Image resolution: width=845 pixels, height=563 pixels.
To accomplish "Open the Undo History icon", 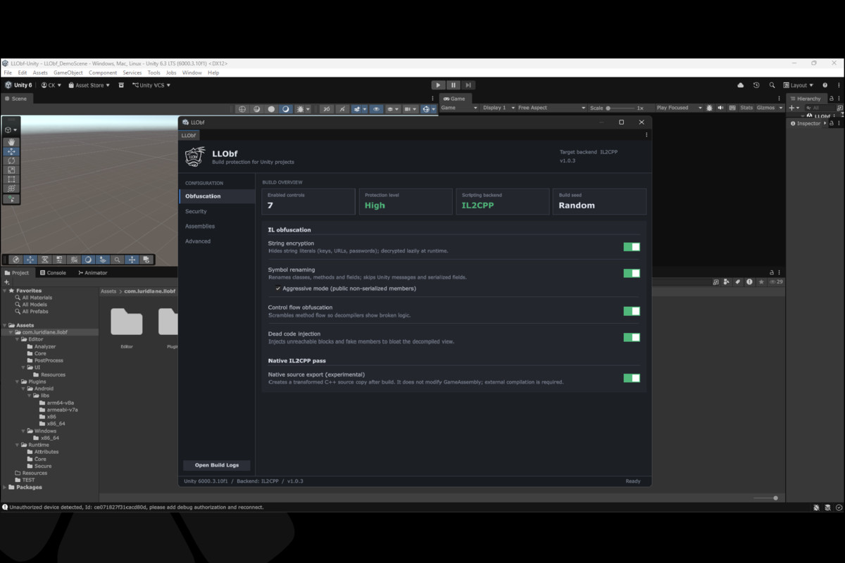I will point(756,85).
